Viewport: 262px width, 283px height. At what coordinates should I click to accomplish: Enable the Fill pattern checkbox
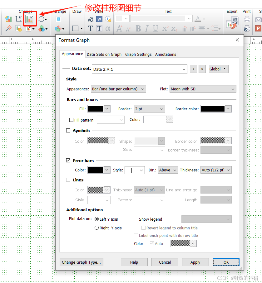pos(71,120)
